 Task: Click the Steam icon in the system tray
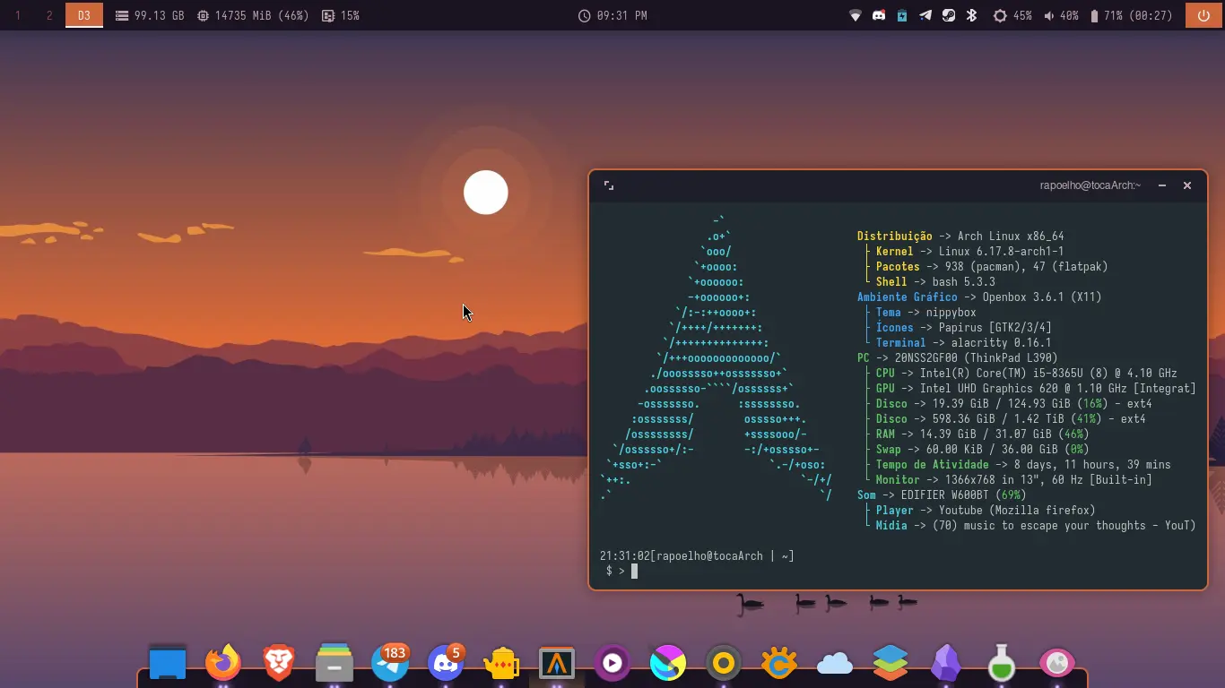click(947, 15)
